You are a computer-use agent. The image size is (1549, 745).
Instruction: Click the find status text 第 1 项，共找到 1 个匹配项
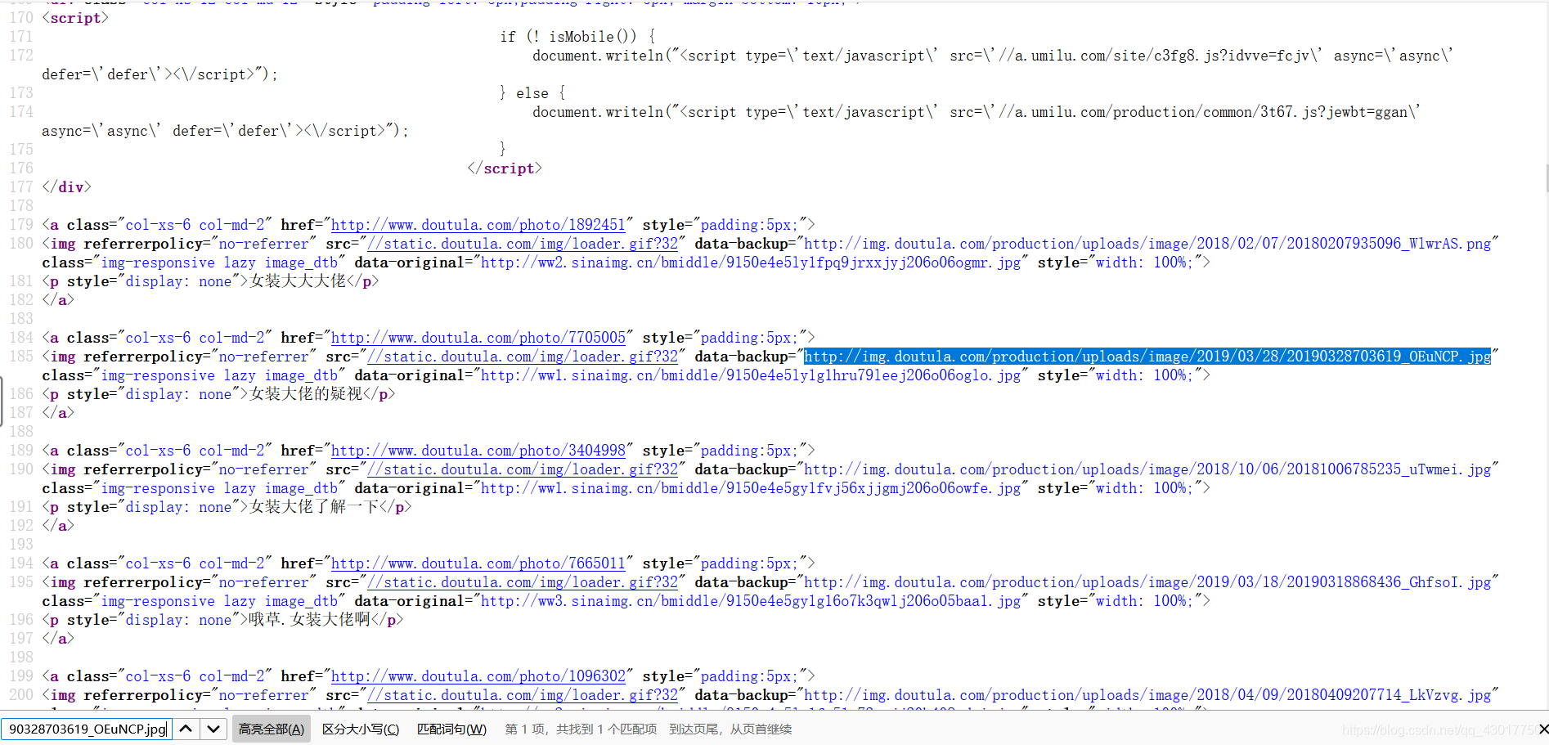point(581,729)
